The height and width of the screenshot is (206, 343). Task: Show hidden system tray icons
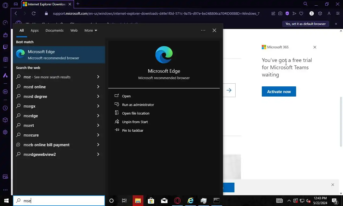click(x=289, y=201)
